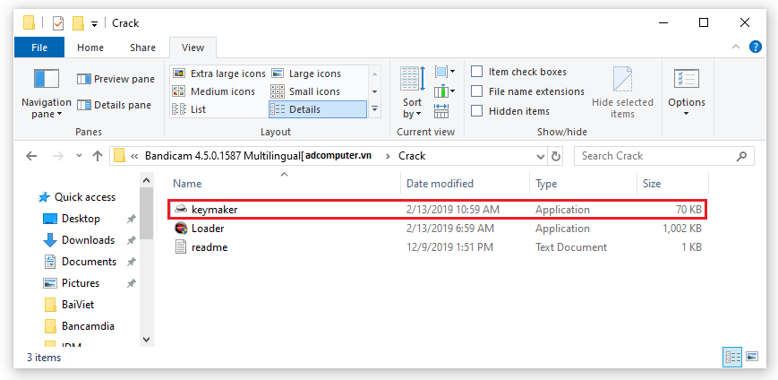Select the Loader application file
The width and height of the screenshot is (778, 380).
click(207, 229)
